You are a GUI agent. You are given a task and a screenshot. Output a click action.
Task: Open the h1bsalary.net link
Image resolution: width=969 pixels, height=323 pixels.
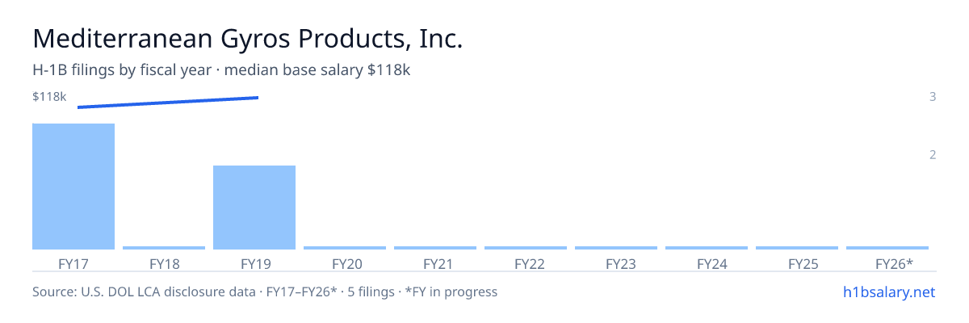coord(889,292)
